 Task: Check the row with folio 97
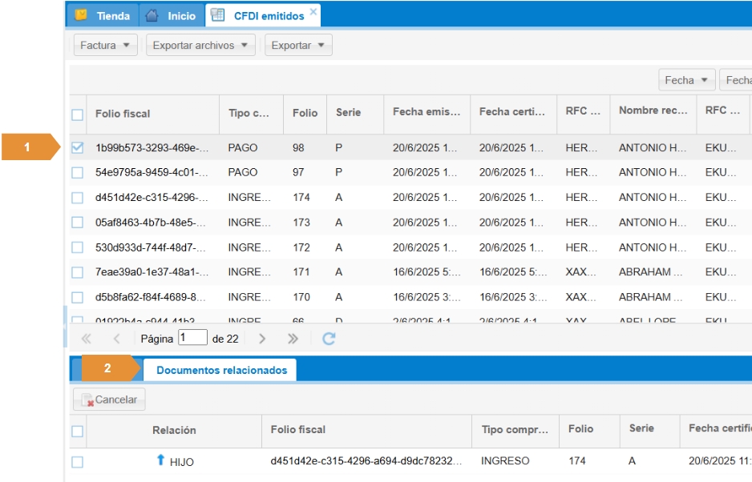click(x=77, y=172)
